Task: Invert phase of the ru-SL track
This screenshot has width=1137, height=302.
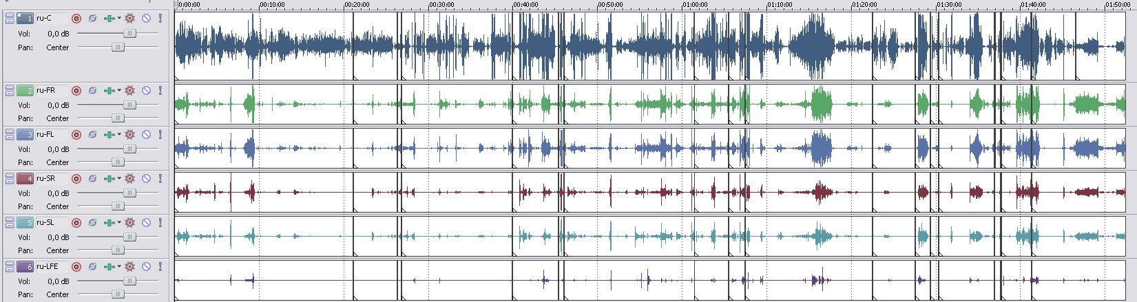Action: tap(92, 222)
